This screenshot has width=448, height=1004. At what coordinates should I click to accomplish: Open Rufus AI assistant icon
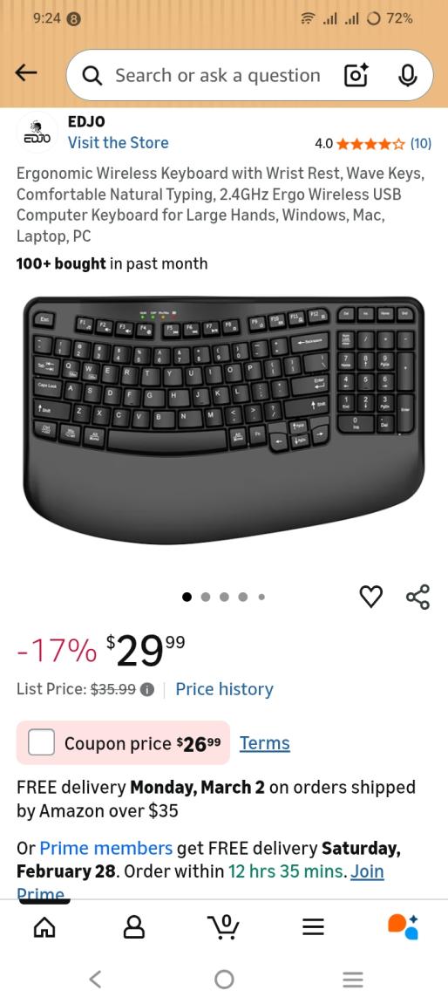click(x=404, y=925)
